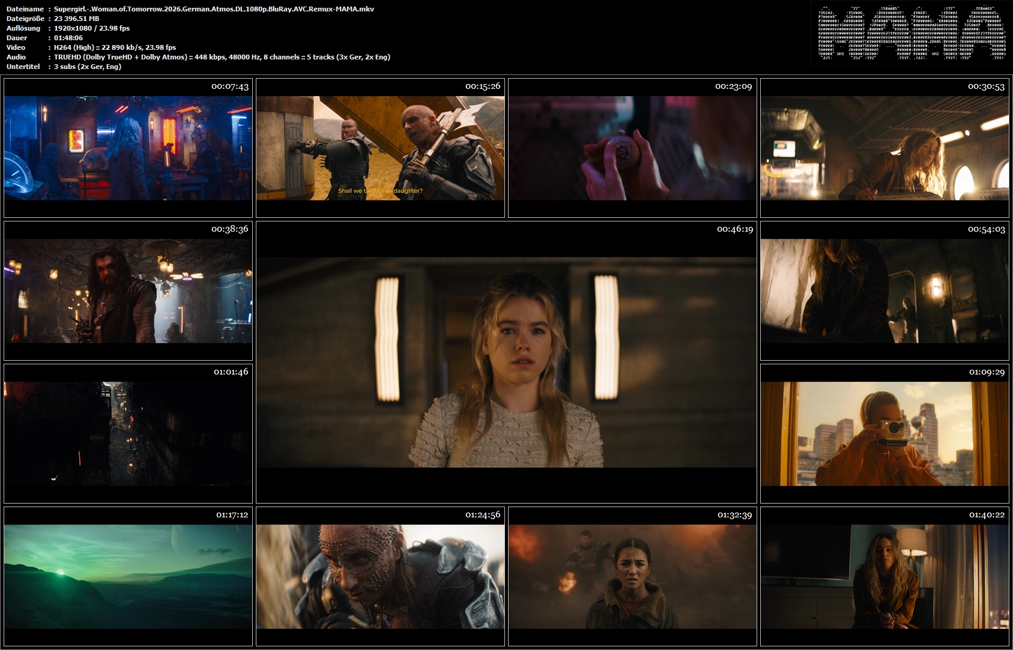
Task: Click the 01:32:39 battlefield thumbnail
Action: 632,576
